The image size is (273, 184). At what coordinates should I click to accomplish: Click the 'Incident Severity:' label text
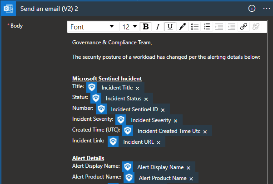(93, 119)
